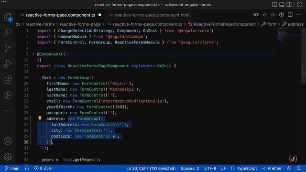Click the feedback icon in status bar
This screenshot has width=306, height=172.
click(289, 168)
